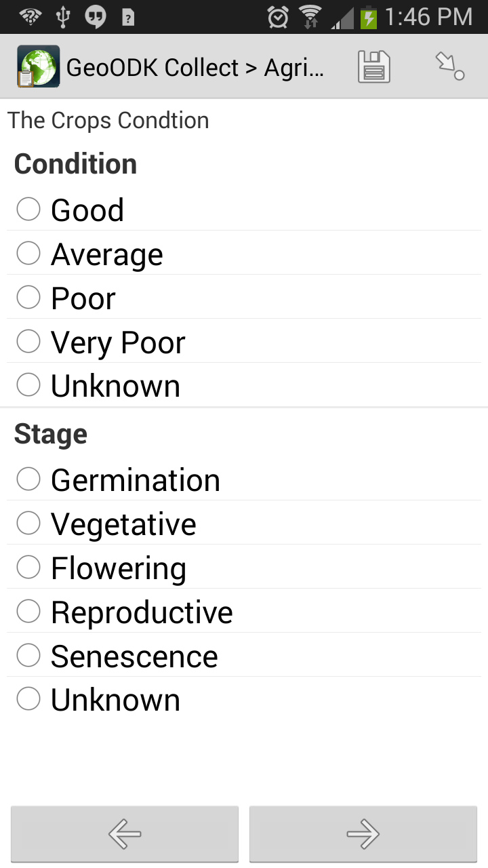This screenshot has width=488, height=868.
Task: Pick Germination as the crop stage
Action: pyautogui.click(x=28, y=479)
